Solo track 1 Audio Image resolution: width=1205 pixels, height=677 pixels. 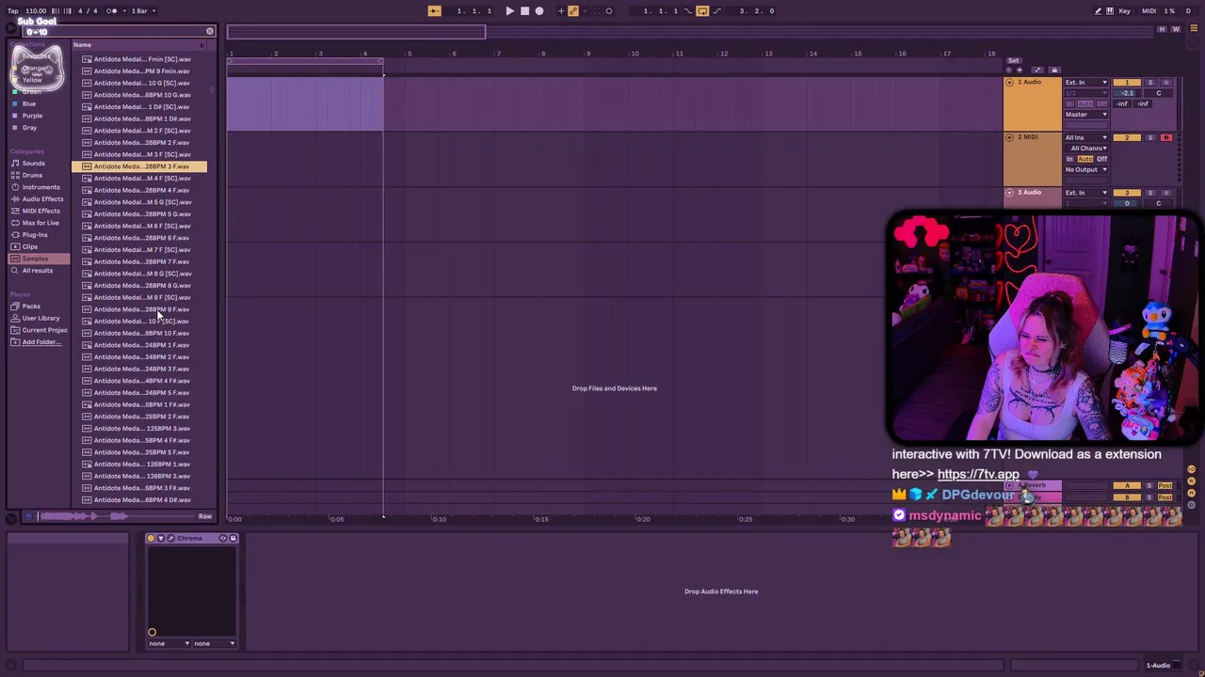[1149, 83]
